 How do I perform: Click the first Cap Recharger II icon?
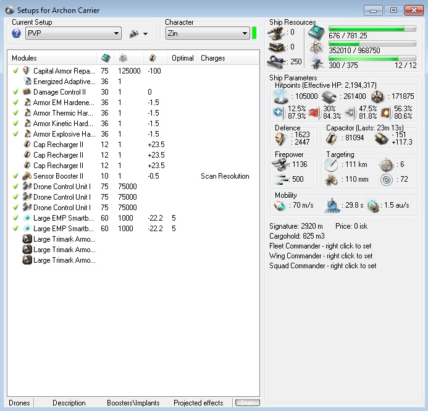pos(27,144)
